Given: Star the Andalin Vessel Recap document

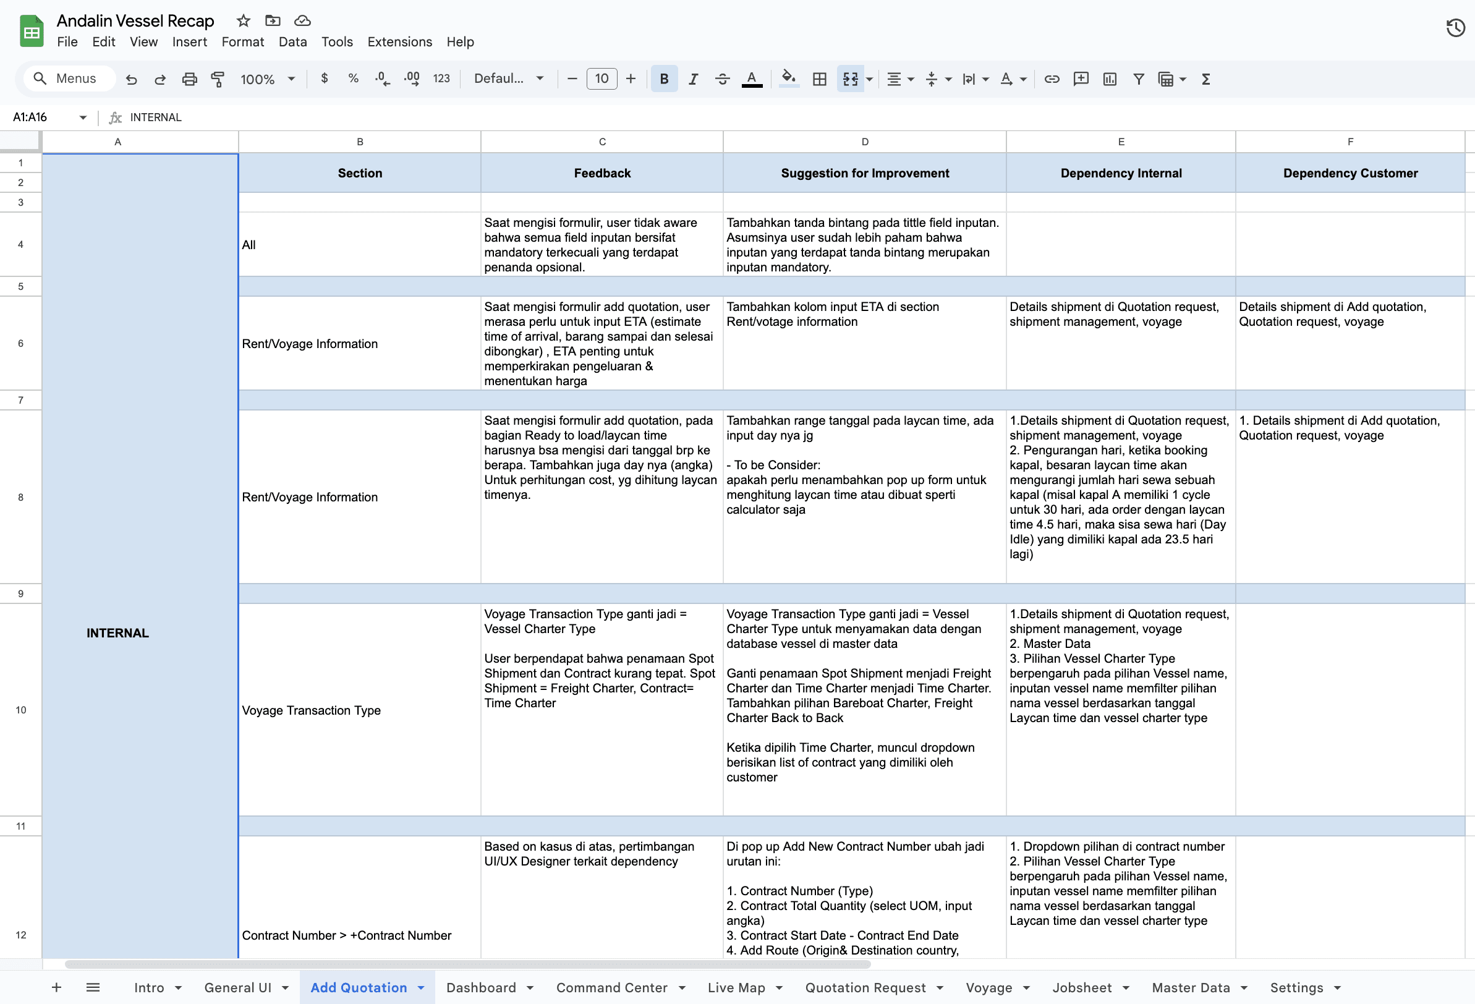Looking at the screenshot, I should pos(243,21).
